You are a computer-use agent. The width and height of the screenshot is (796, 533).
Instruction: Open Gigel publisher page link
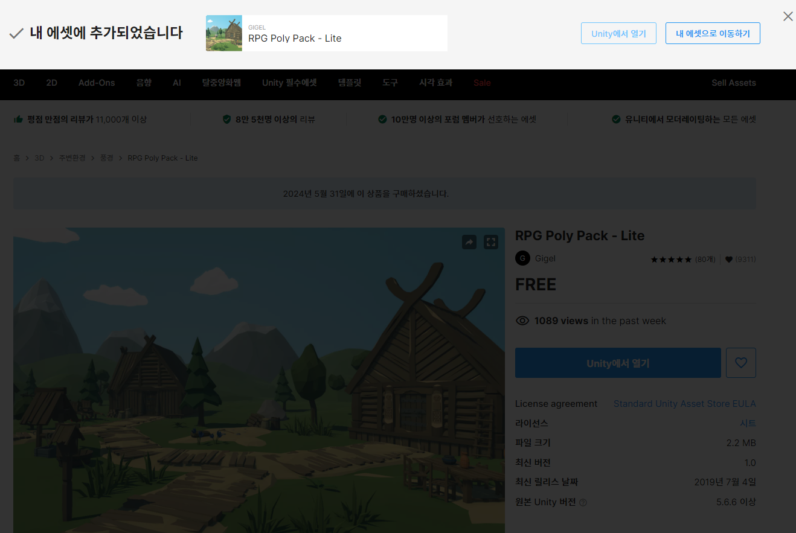[545, 258]
